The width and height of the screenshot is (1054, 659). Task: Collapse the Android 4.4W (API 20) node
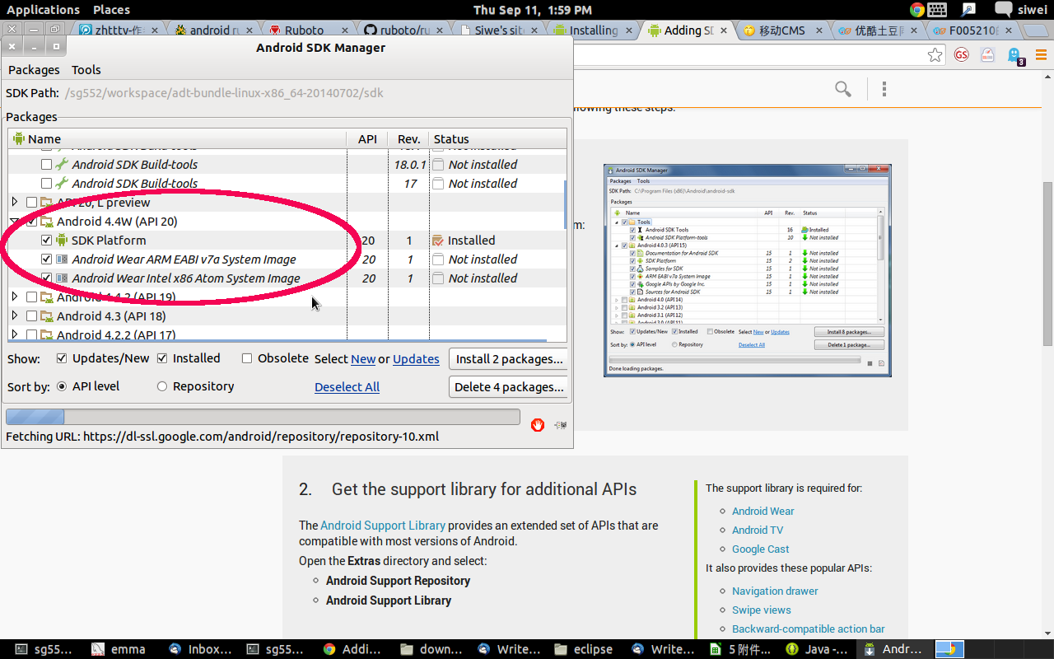(x=15, y=221)
